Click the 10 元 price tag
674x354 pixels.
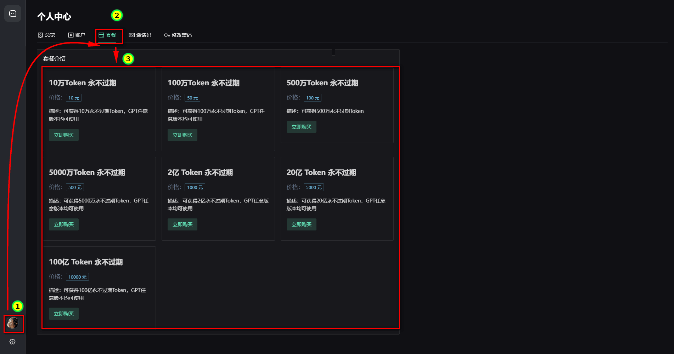(74, 98)
